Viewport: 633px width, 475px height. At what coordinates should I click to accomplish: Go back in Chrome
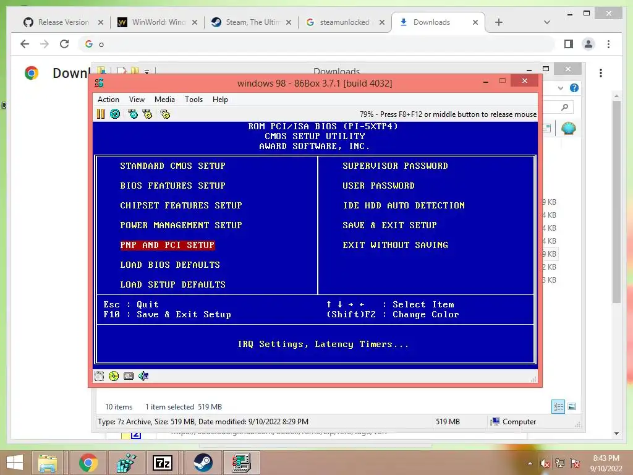(25, 44)
